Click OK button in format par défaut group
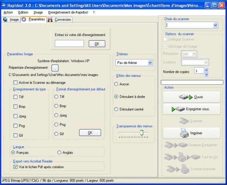 point(90,133)
